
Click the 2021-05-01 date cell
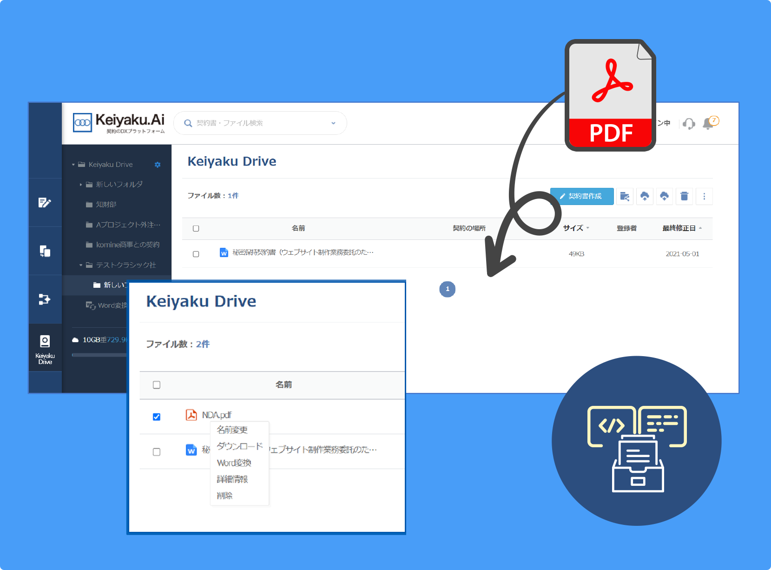(x=682, y=254)
